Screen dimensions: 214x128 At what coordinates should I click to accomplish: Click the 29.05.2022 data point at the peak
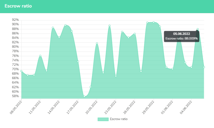tap(154, 22)
